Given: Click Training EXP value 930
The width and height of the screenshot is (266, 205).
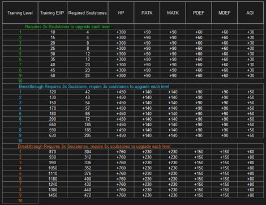Looking at the screenshot, I should [x=53, y=157].
